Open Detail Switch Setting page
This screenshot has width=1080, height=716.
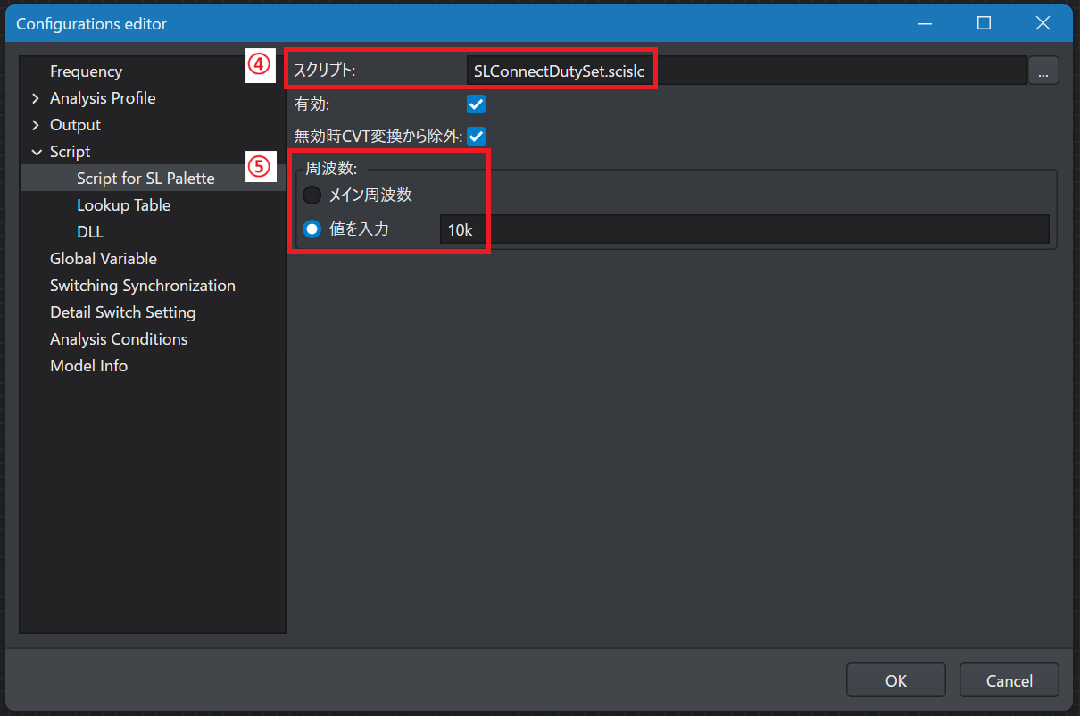(123, 312)
